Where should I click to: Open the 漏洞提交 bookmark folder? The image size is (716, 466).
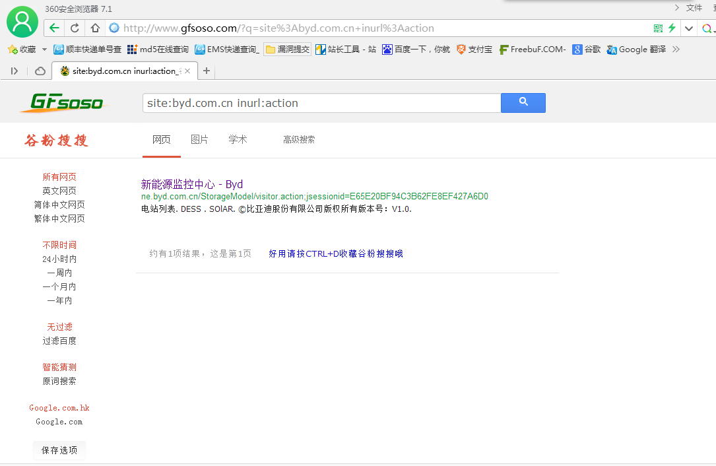(x=287, y=50)
